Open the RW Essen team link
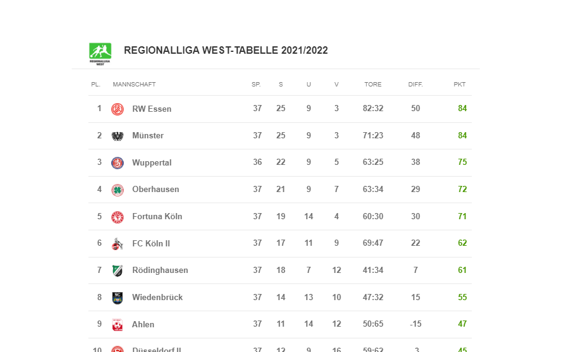Image resolution: width=567 pixels, height=352 pixels. pos(151,109)
